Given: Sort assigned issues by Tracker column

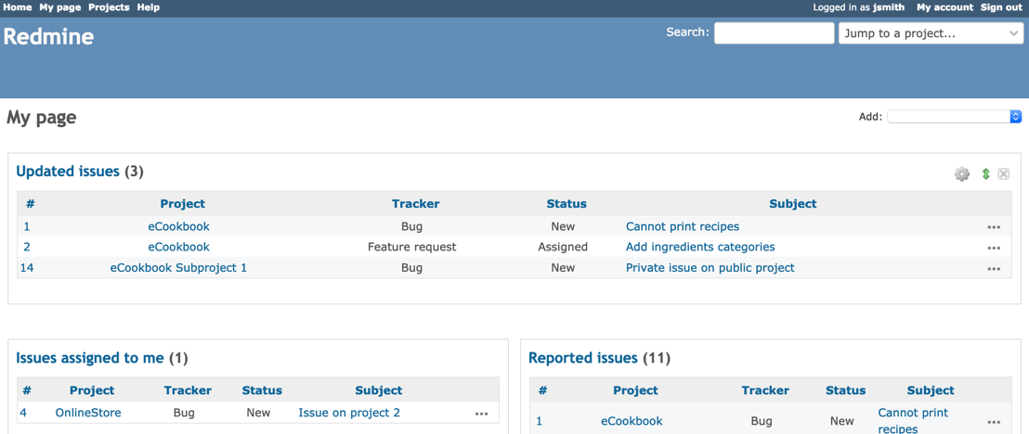Looking at the screenshot, I should tap(188, 390).
